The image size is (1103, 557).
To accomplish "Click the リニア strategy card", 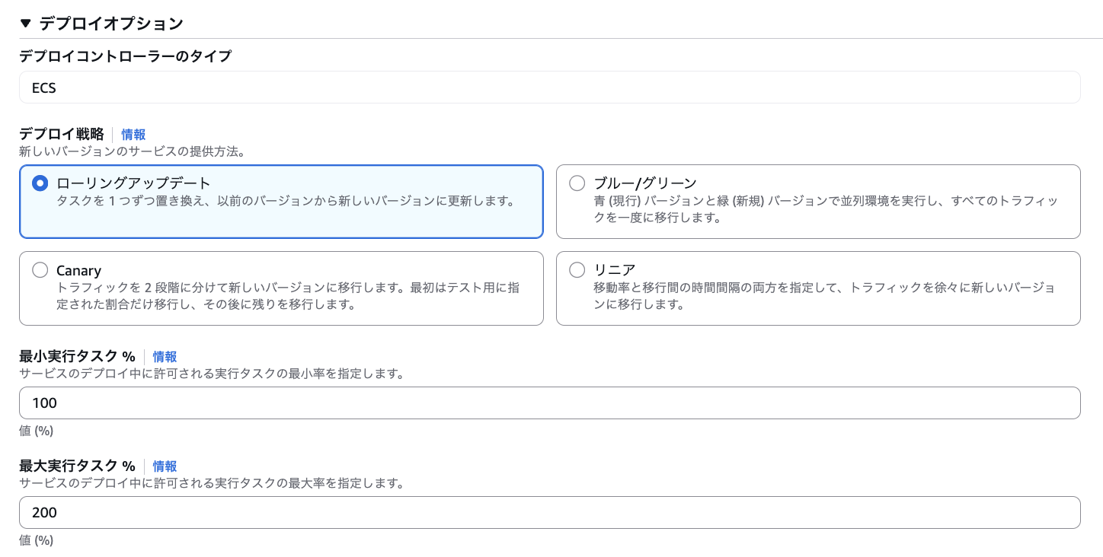I will (818, 288).
